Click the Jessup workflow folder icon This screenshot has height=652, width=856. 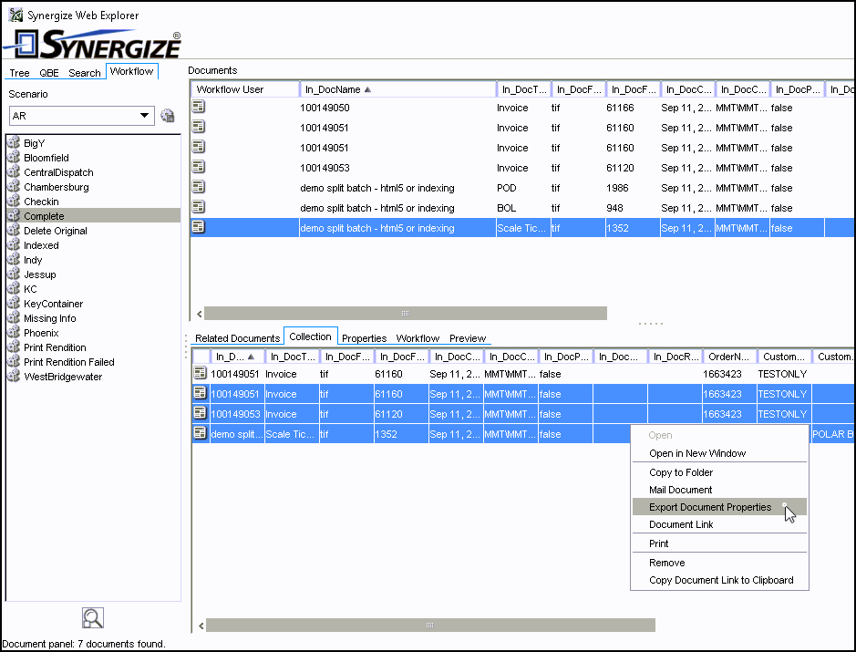point(14,274)
